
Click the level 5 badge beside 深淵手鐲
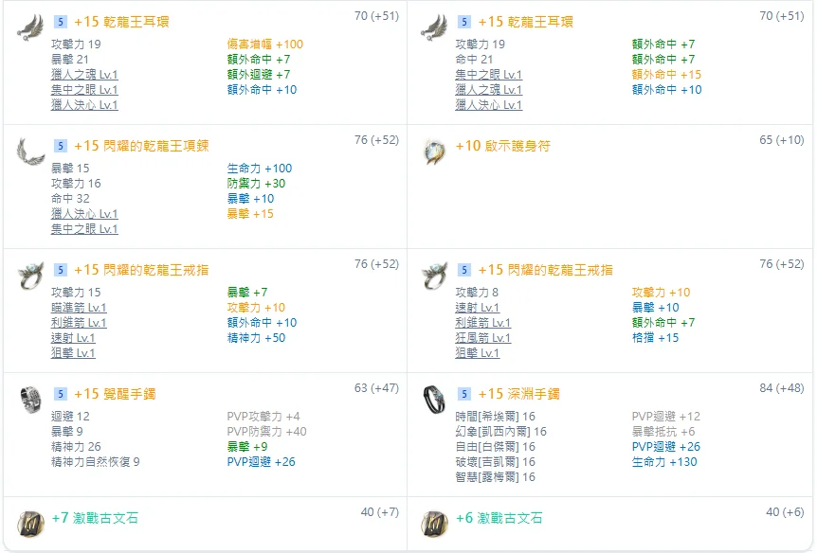(463, 394)
